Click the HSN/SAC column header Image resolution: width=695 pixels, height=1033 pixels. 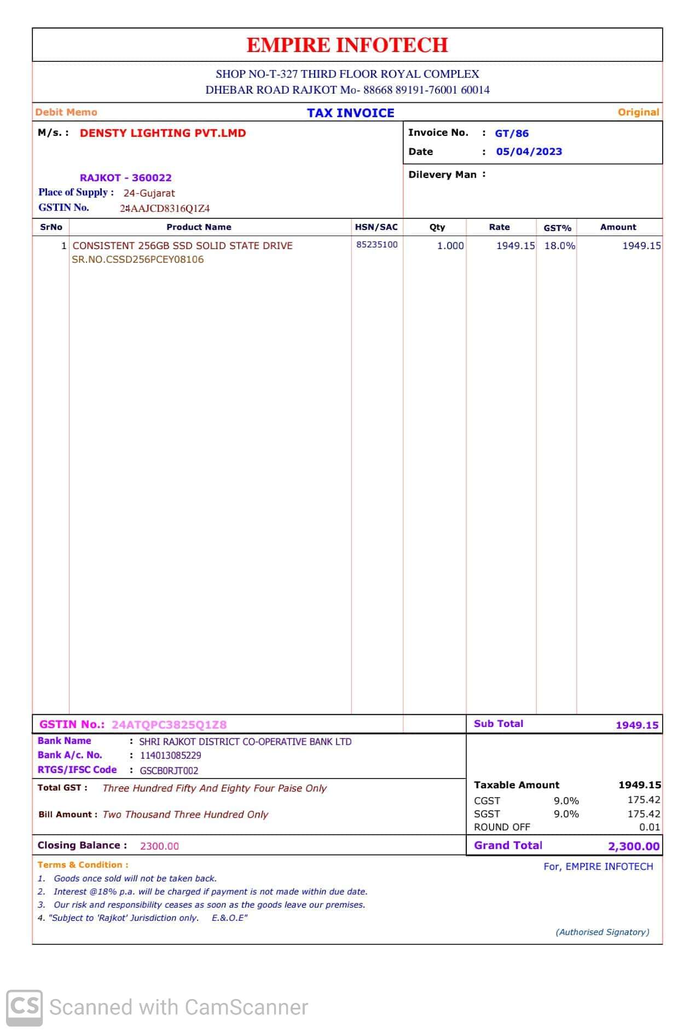click(376, 227)
